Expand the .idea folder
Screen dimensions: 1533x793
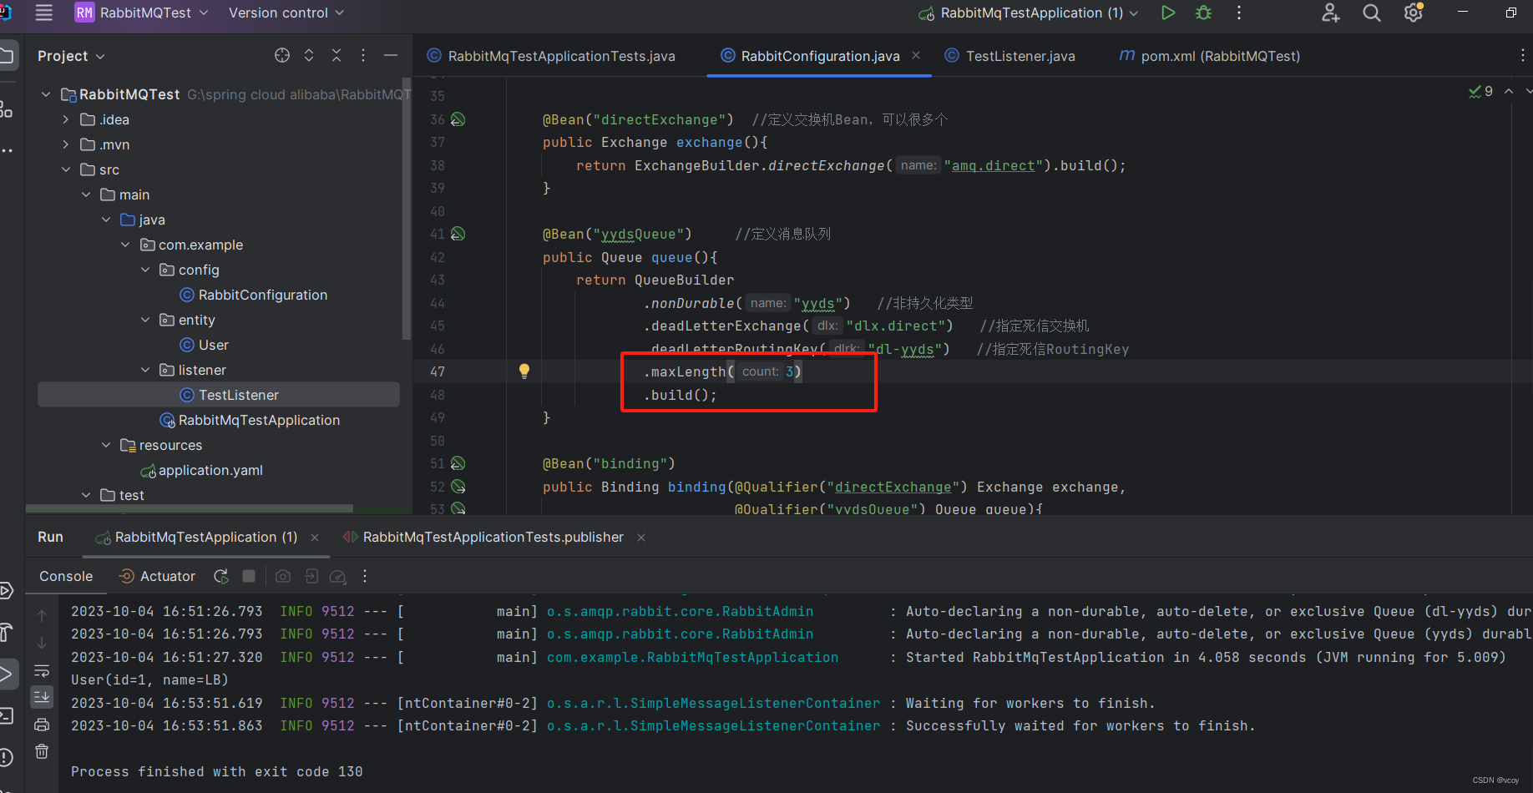point(66,119)
